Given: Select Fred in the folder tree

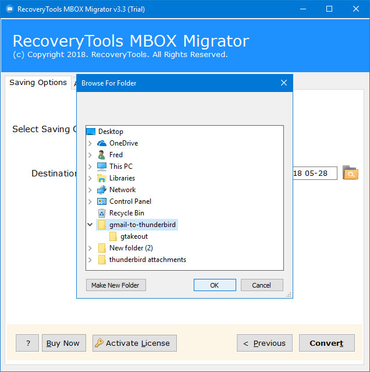Looking at the screenshot, I should click(116, 155).
